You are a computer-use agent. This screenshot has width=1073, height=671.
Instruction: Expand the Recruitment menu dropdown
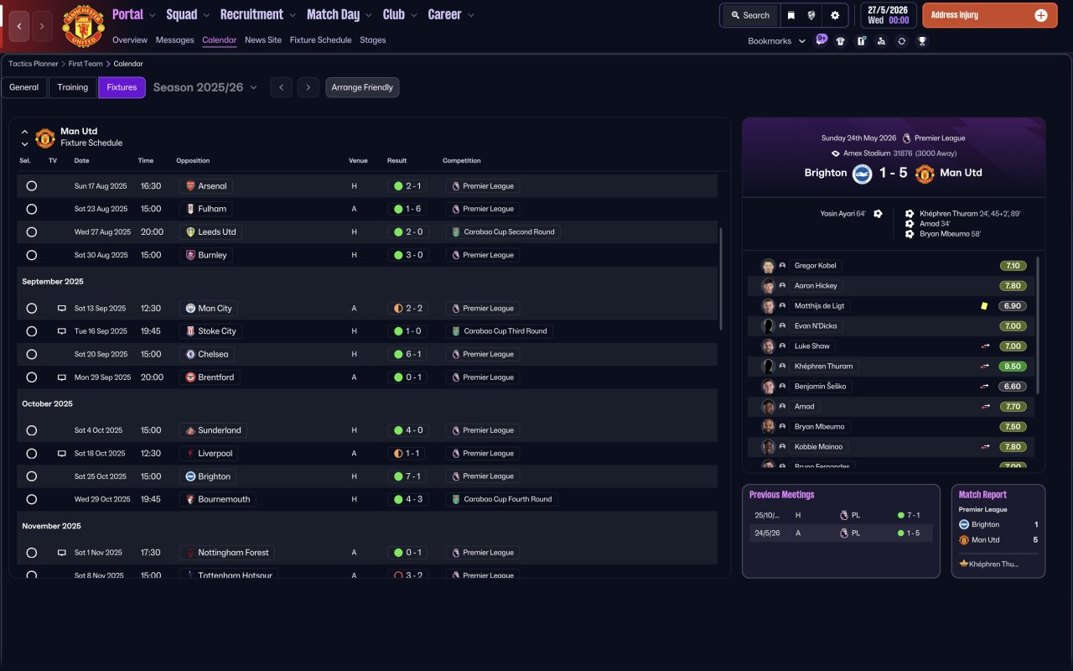pos(292,15)
